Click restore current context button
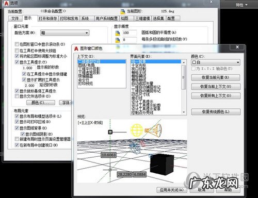Image resolution: width=258 pixels, height=198 pixels. tap(216, 87)
